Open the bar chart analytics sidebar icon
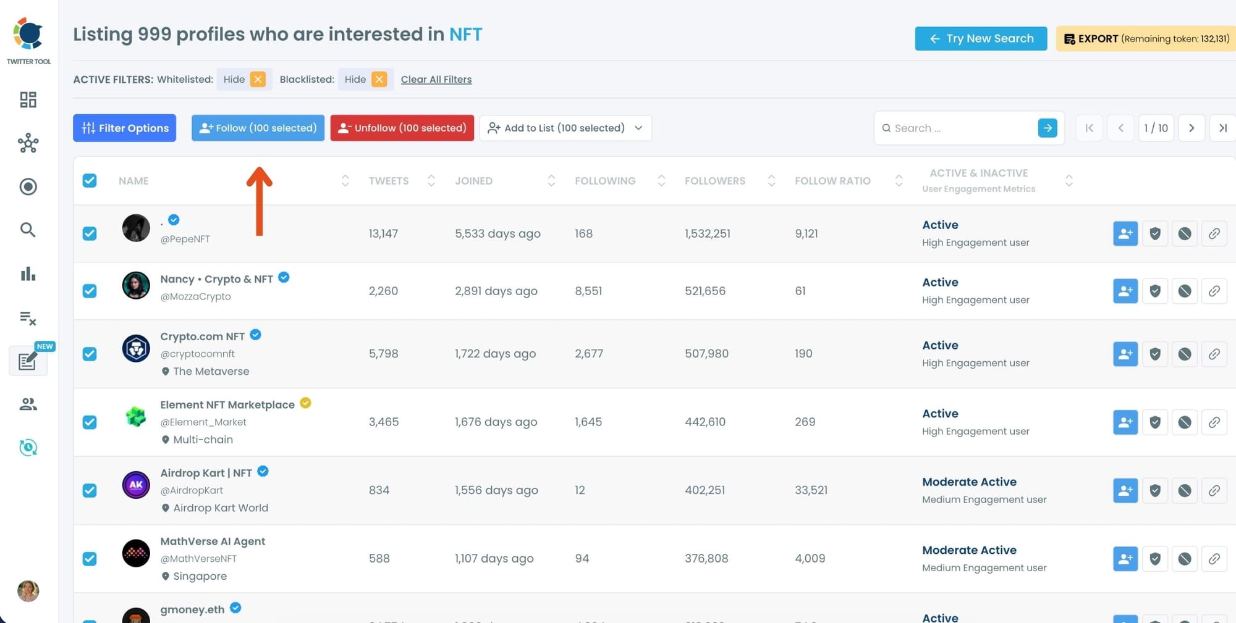1236x623 pixels. (x=28, y=274)
